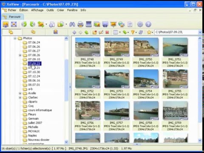
Task: Select the IMG_0753 thumbnail
Action: coord(116,79)
